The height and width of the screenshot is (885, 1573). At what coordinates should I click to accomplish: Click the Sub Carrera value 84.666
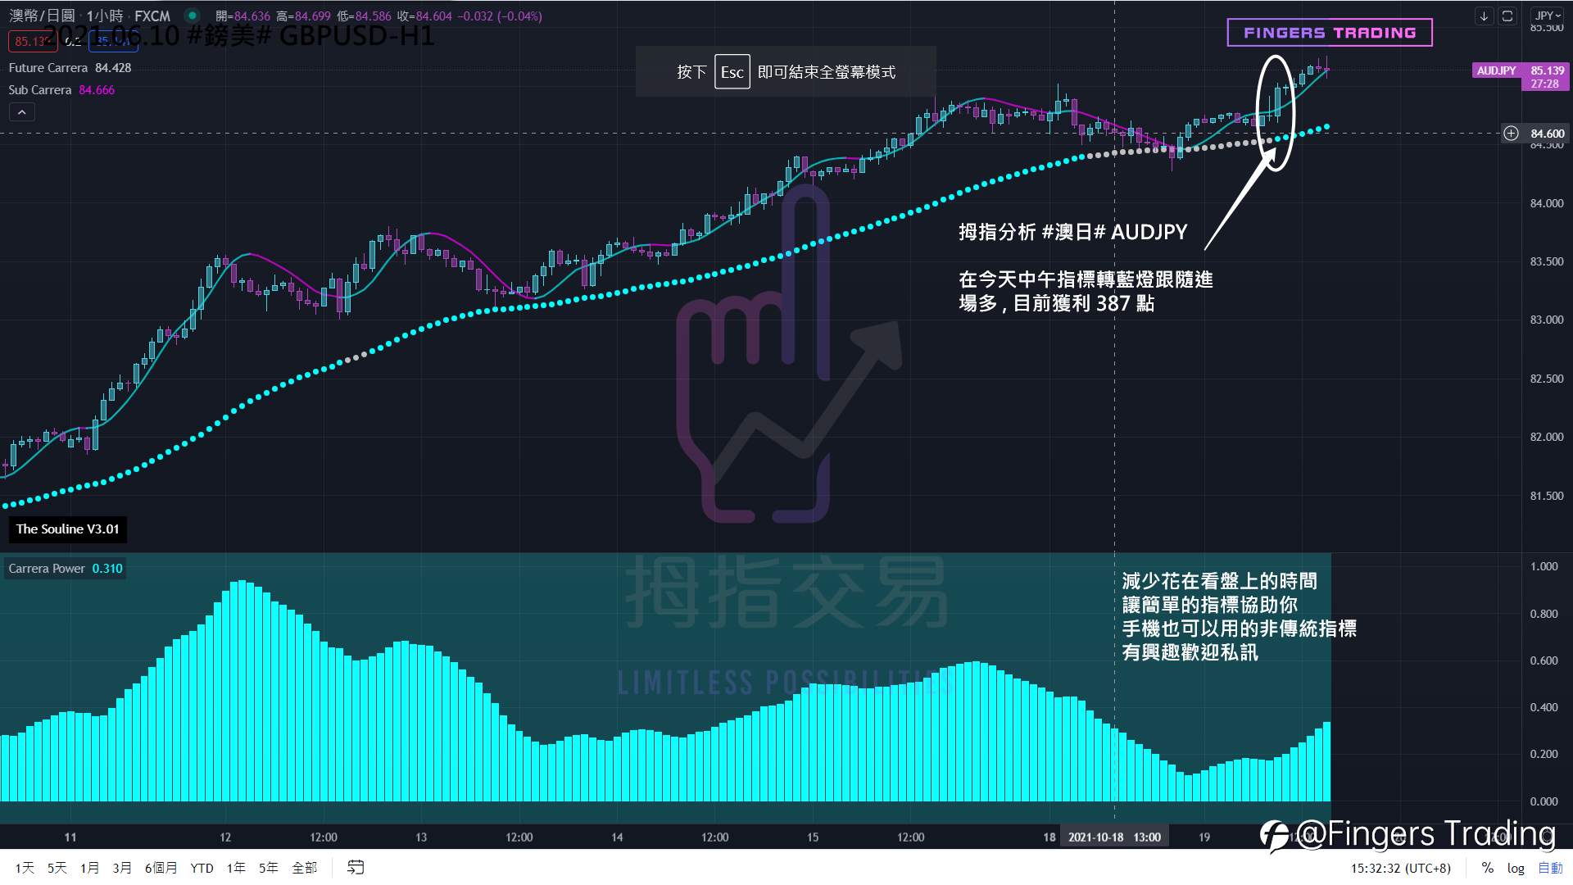[x=97, y=90]
